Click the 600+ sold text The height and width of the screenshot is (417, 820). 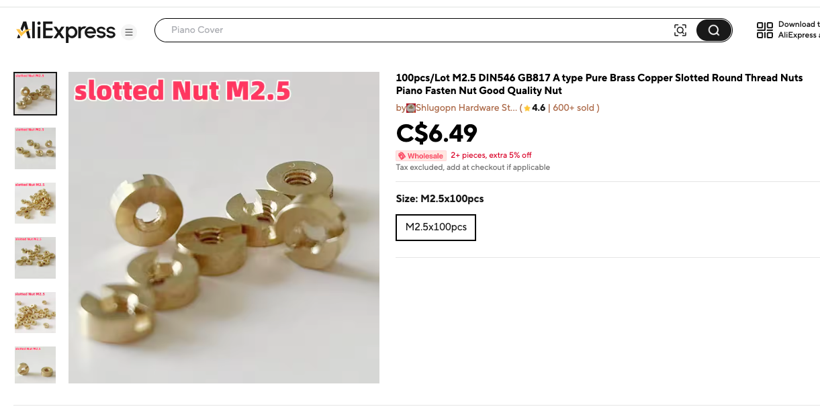click(x=574, y=107)
